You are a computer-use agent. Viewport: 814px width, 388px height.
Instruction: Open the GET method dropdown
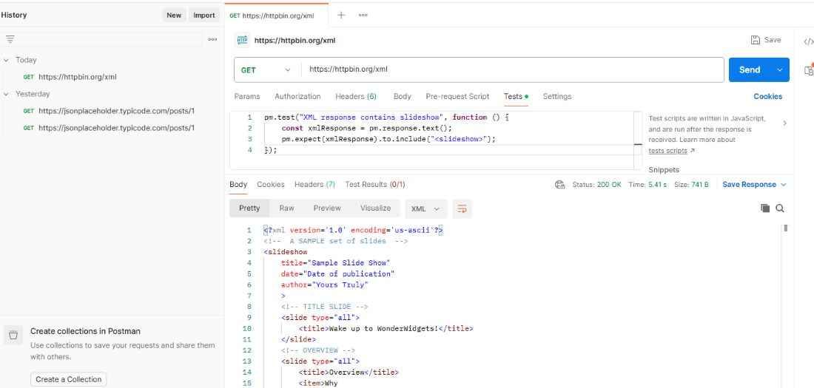pyautogui.click(x=267, y=70)
